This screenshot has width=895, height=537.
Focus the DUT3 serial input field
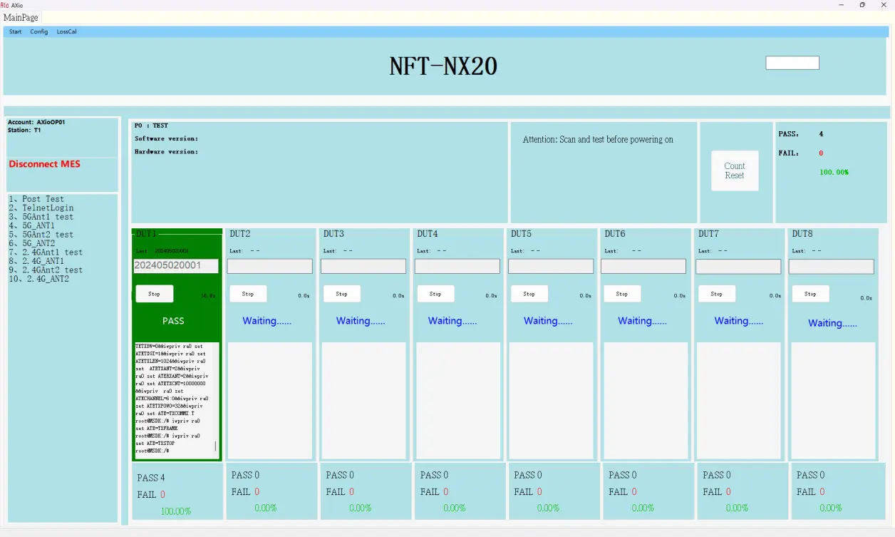click(x=363, y=266)
